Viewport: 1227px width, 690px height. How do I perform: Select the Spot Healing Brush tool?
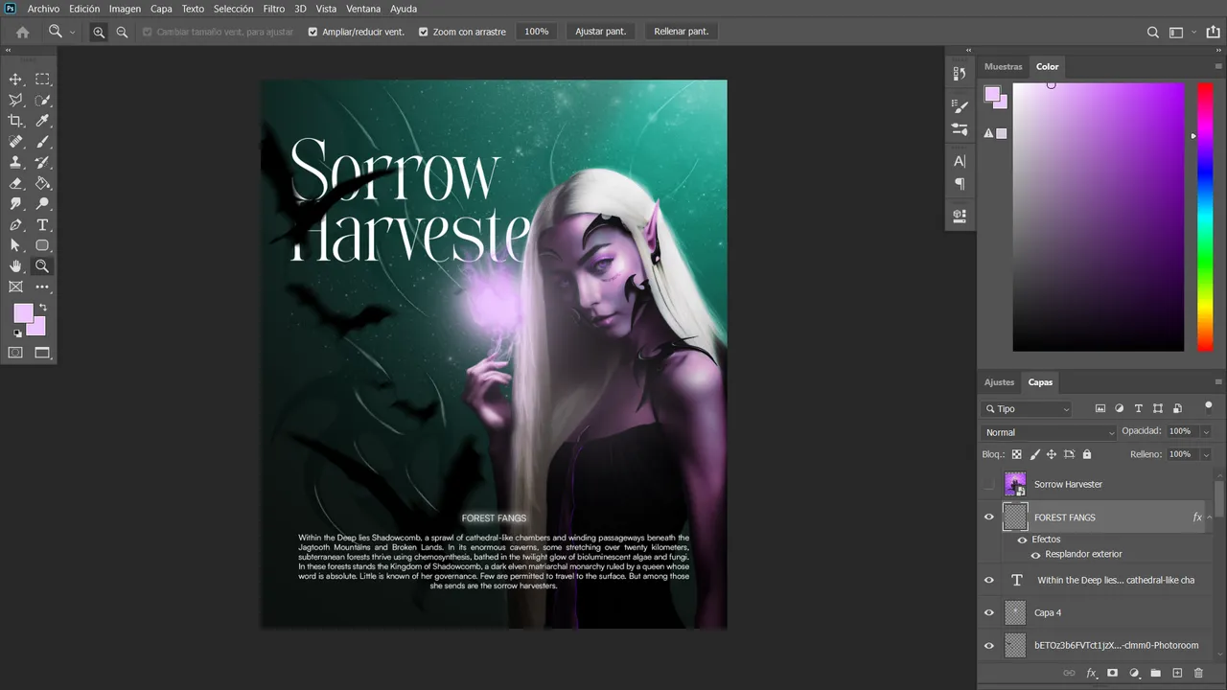tap(15, 142)
